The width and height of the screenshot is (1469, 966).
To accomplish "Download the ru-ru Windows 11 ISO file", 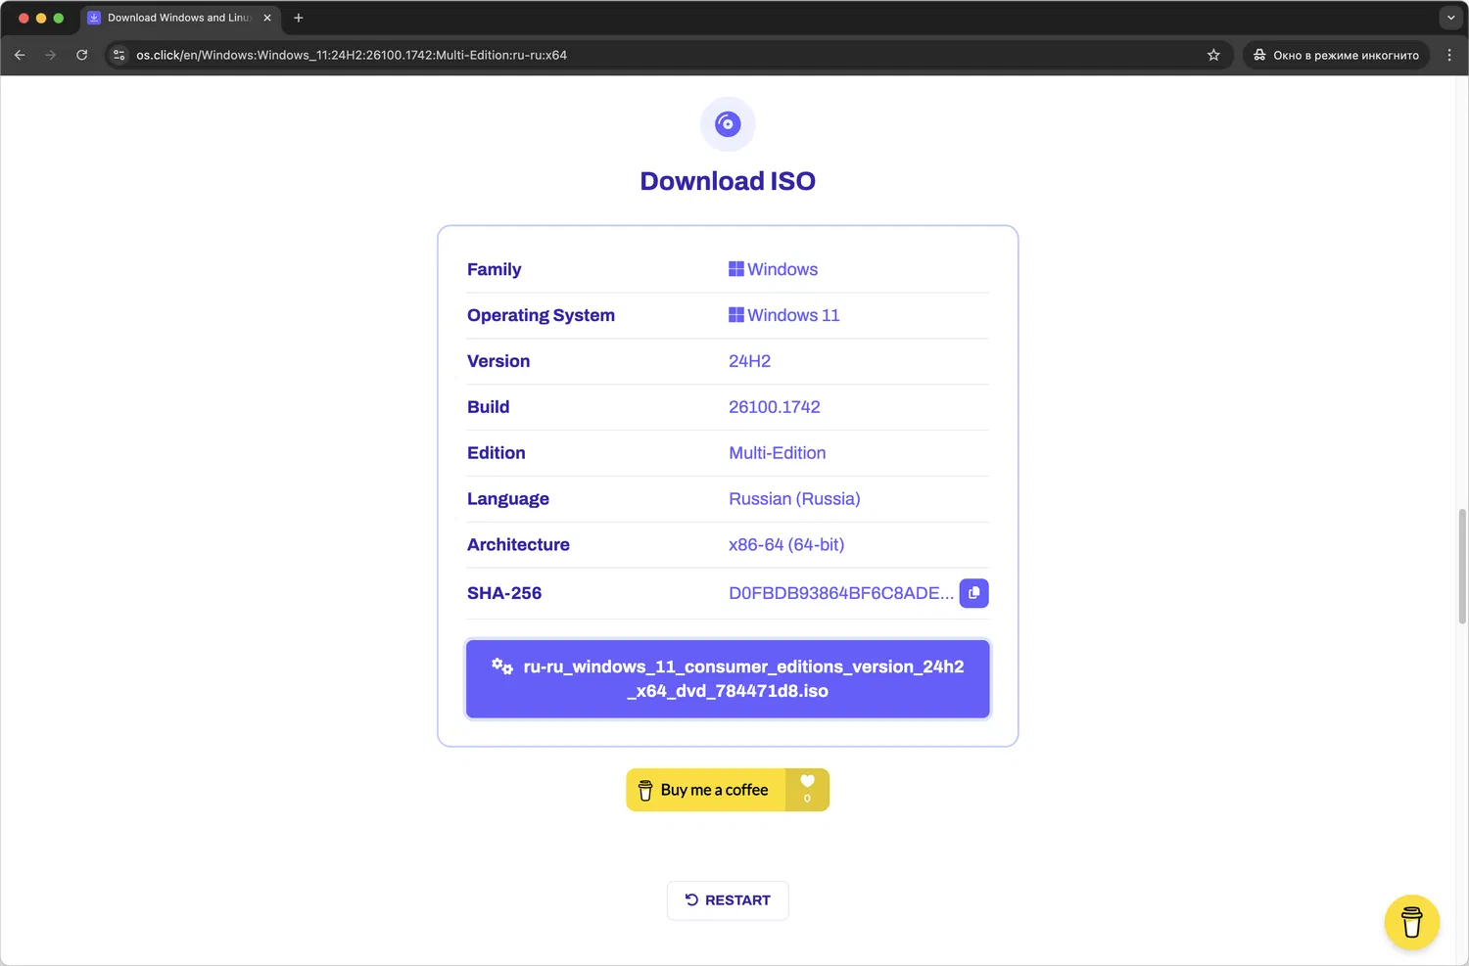I will click(x=728, y=679).
